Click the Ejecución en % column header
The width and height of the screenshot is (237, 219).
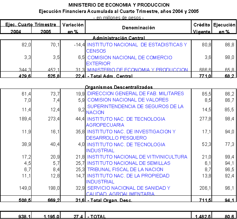[x=224, y=28]
